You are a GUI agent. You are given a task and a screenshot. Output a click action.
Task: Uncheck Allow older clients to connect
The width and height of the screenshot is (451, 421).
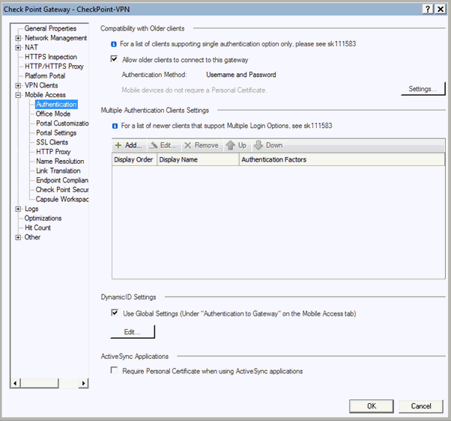click(115, 60)
